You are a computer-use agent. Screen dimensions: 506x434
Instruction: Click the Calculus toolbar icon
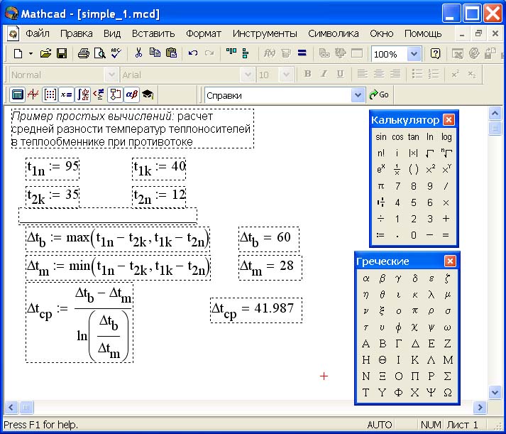click(x=83, y=94)
